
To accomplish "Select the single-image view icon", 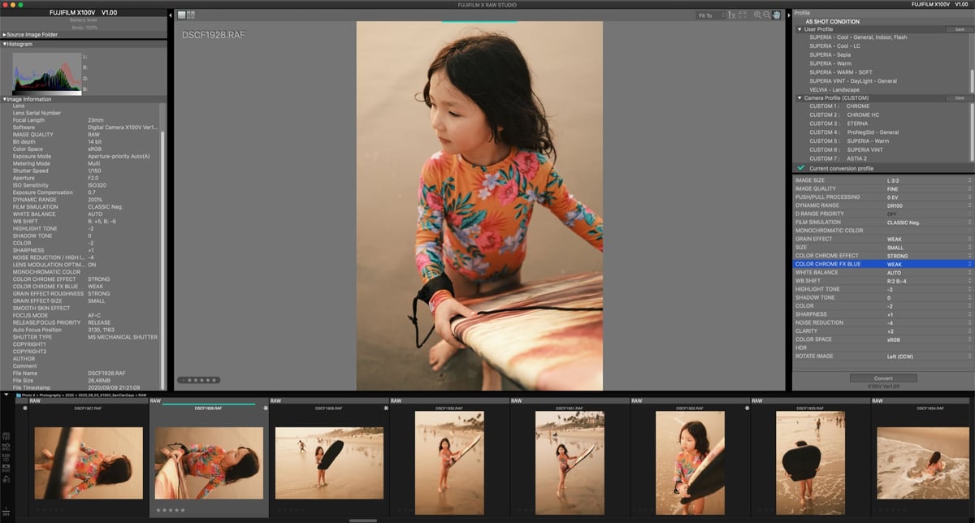I will (x=181, y=14).
